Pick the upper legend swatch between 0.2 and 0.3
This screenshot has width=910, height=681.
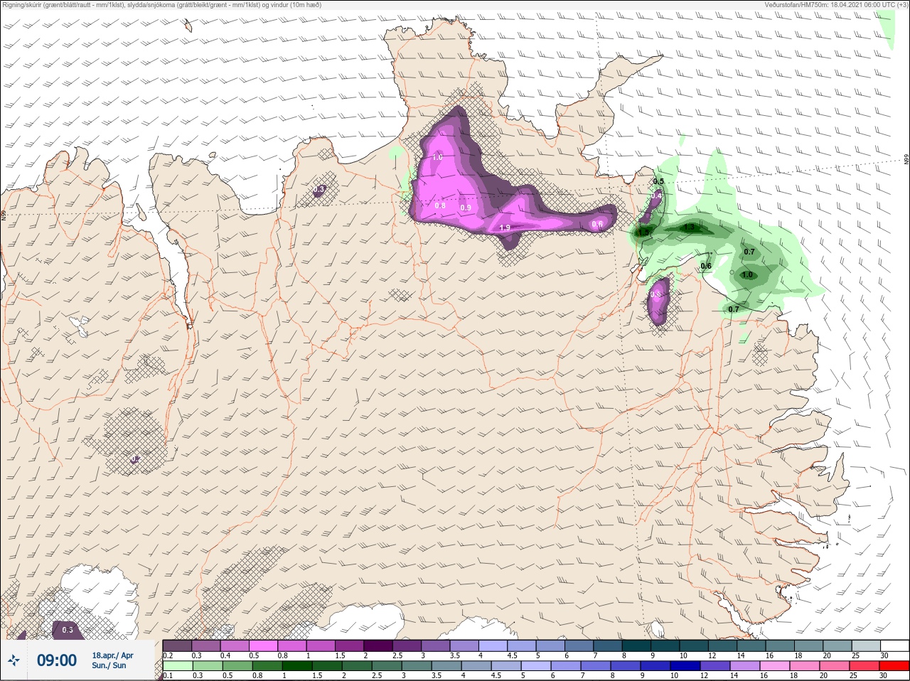pyautogui.click(x=177, y=645)
